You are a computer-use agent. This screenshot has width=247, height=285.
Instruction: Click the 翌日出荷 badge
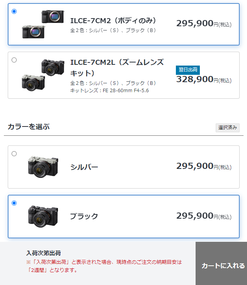188,70
